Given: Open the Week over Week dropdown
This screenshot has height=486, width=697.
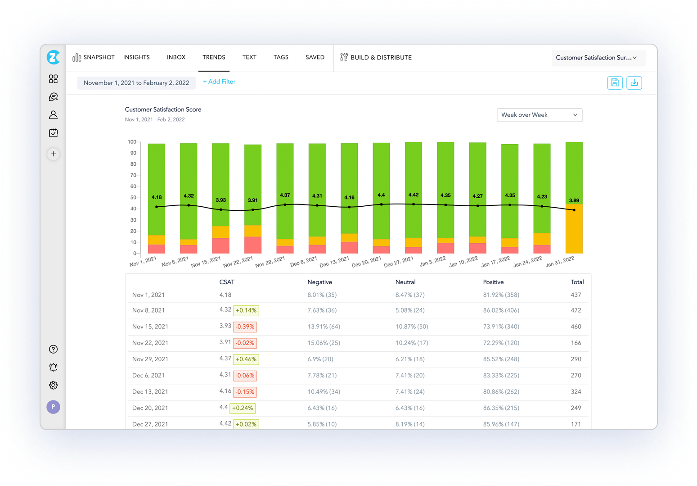Looking at the screenshot, I should tap(539, 115).
